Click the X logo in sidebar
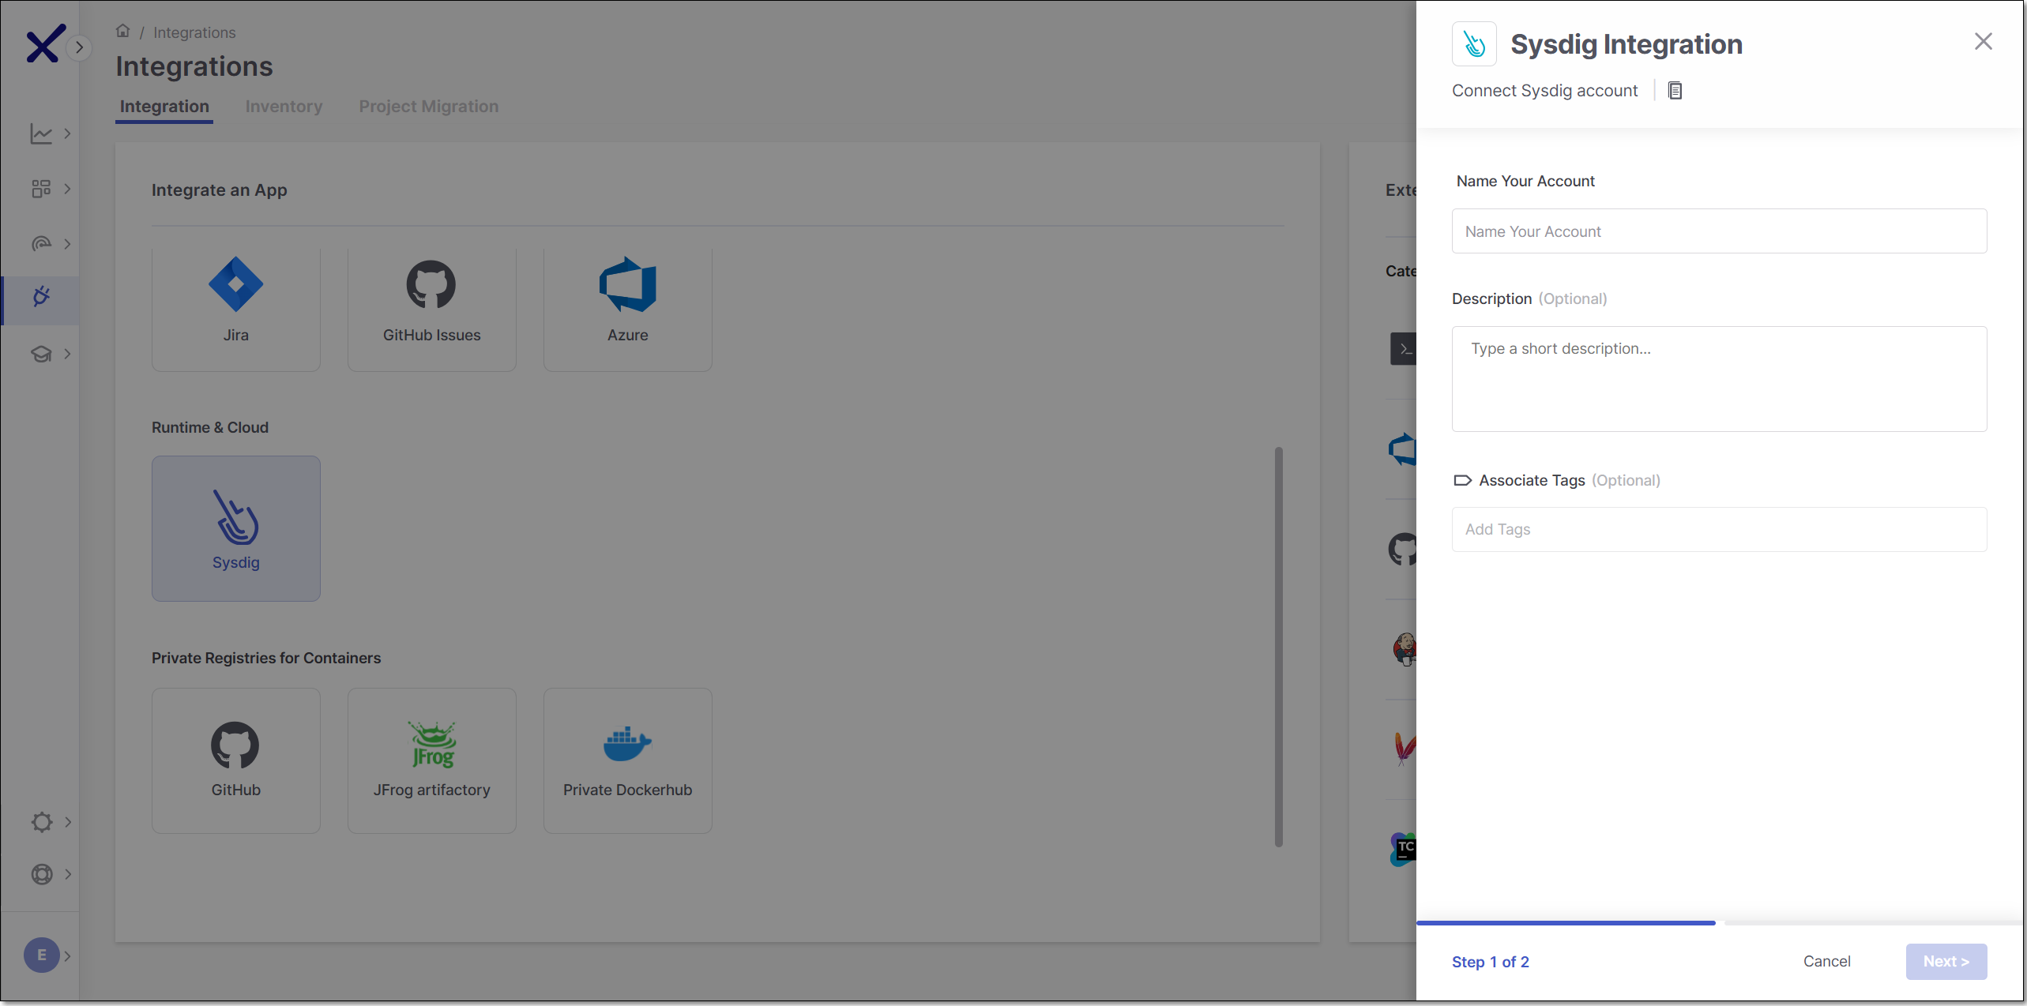This screenshot has height=1006, width=2027. tap(44, 44)
